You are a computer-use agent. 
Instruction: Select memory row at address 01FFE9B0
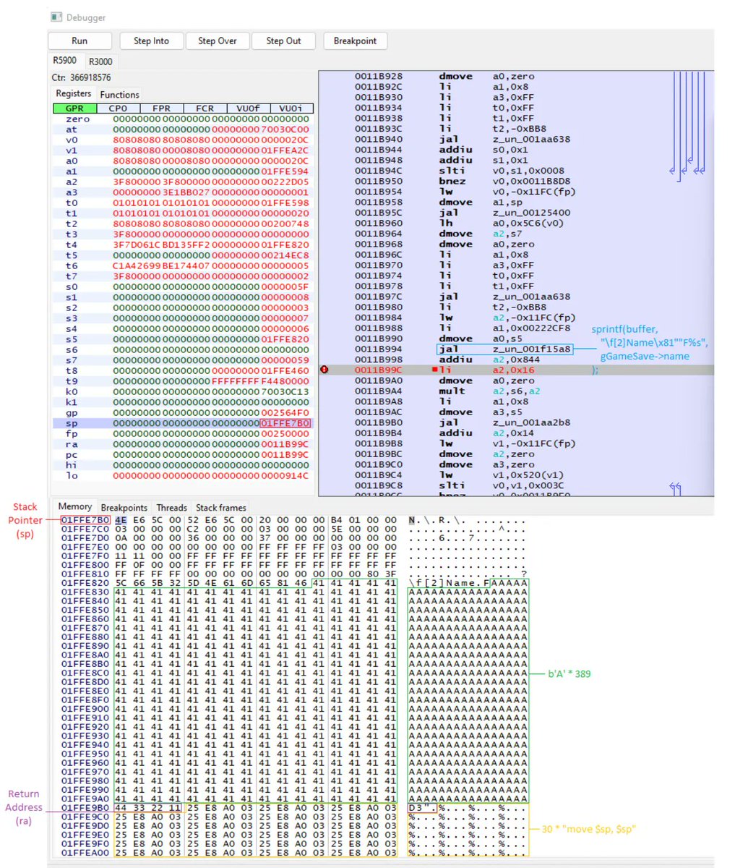(293, 807)
